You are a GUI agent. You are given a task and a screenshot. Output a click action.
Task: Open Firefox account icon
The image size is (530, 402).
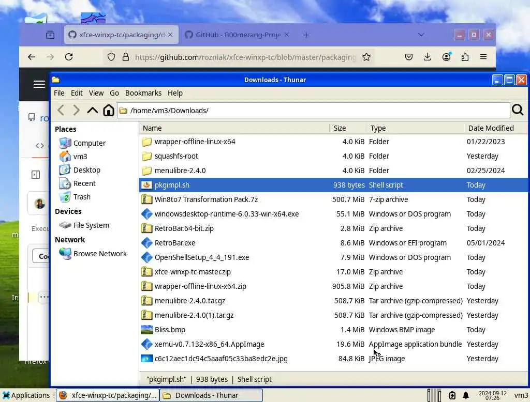tap(447, 57)
